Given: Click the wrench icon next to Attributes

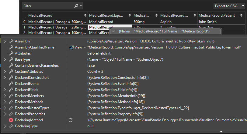Looking at the screenshot, I should (11, 53).
